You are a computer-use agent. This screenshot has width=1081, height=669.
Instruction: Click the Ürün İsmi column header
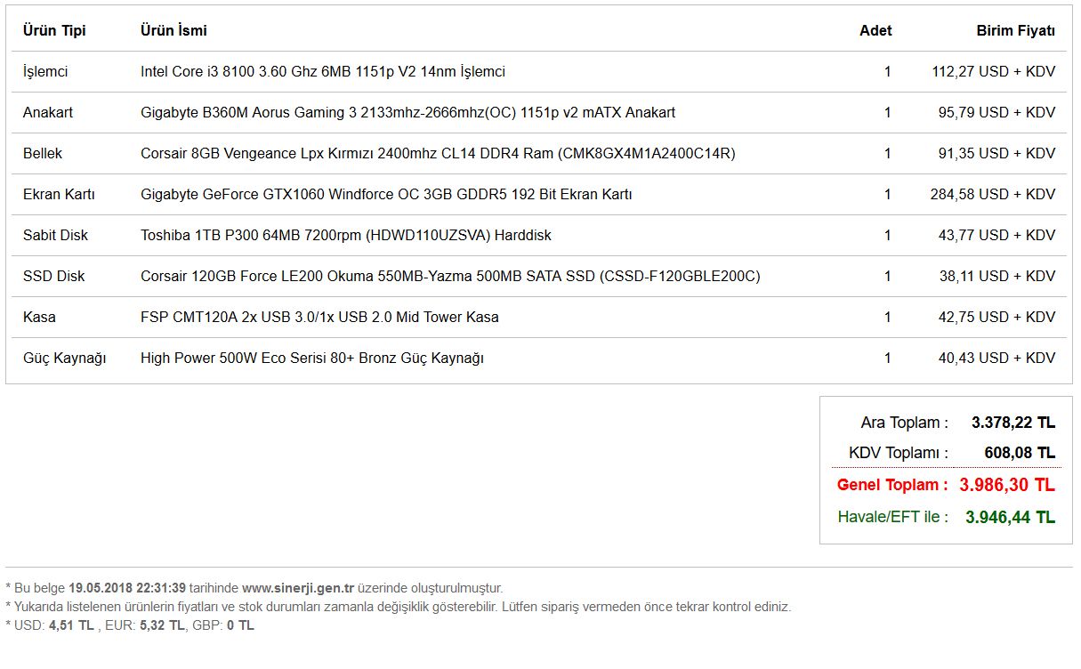tap(173, 30)
